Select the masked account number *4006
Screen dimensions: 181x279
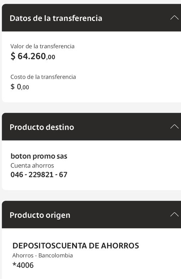click(23, 265)
